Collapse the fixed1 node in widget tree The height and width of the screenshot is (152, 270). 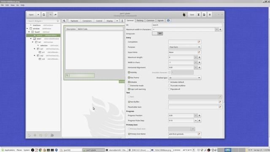pos(29,32)
